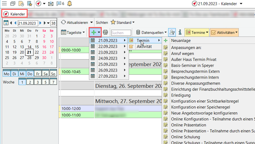Screen dimensions: 255x144
Task: Click the print icon in the toolbar
Action: tap(105, 33)
